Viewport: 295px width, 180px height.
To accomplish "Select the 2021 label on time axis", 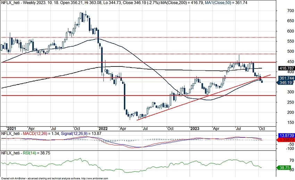I will (11, 128).
